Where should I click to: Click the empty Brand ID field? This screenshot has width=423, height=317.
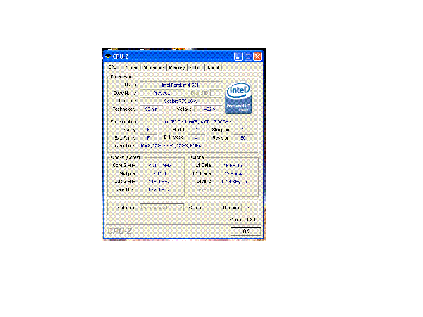[216, 93]
